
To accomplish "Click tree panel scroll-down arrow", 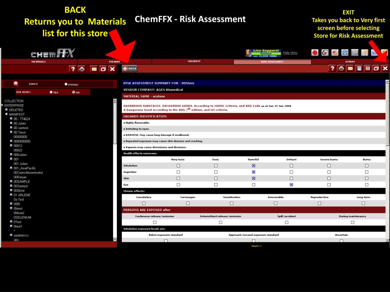I will [x=115, y=240].
